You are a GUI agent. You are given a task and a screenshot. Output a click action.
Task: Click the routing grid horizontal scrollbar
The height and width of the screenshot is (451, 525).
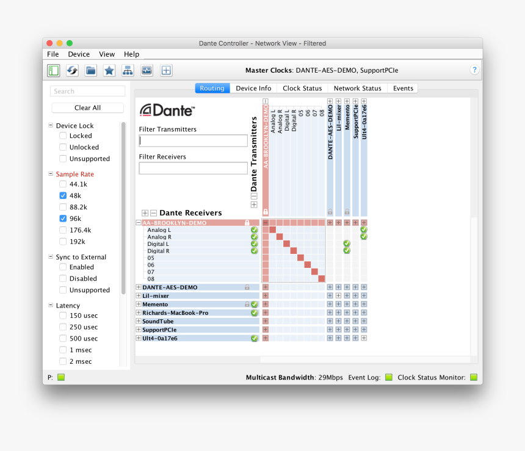365,359
